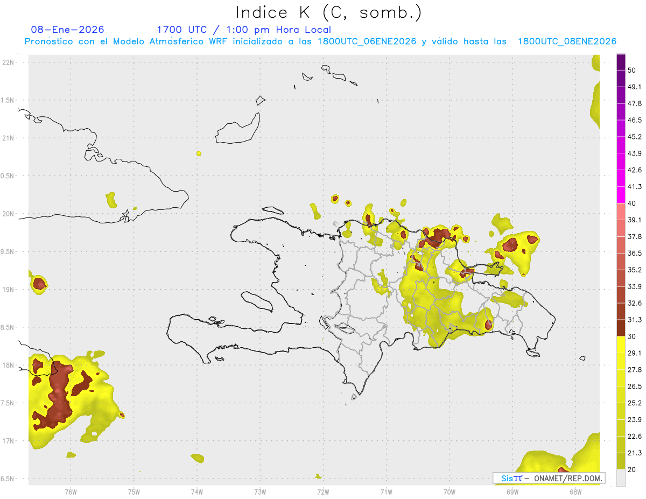Click legend value "42.6"
This screenshot has height=499, width=646.
[635, 170]
